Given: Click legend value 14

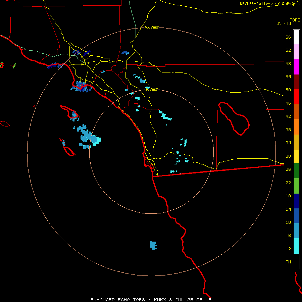Looking at the screenshot, I should point(288,209).
